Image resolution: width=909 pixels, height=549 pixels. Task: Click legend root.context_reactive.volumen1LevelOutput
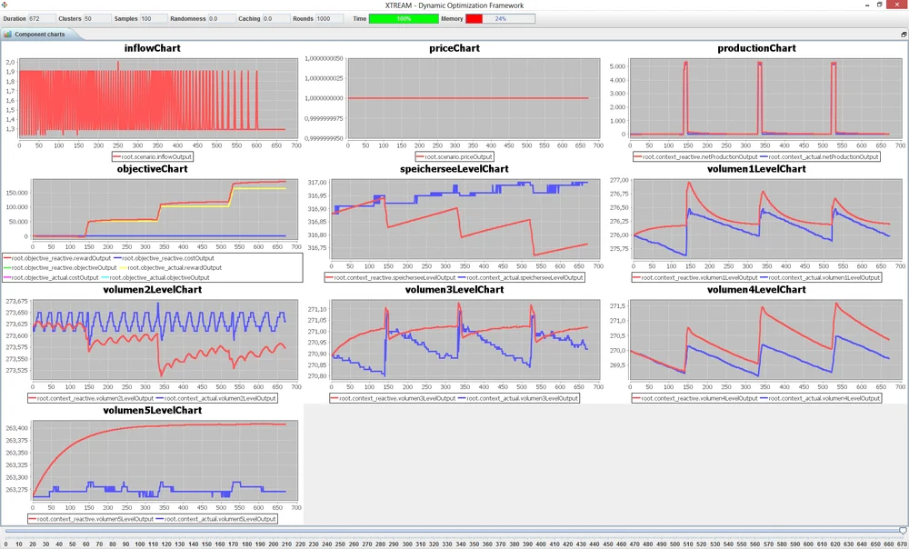(696, 278)
